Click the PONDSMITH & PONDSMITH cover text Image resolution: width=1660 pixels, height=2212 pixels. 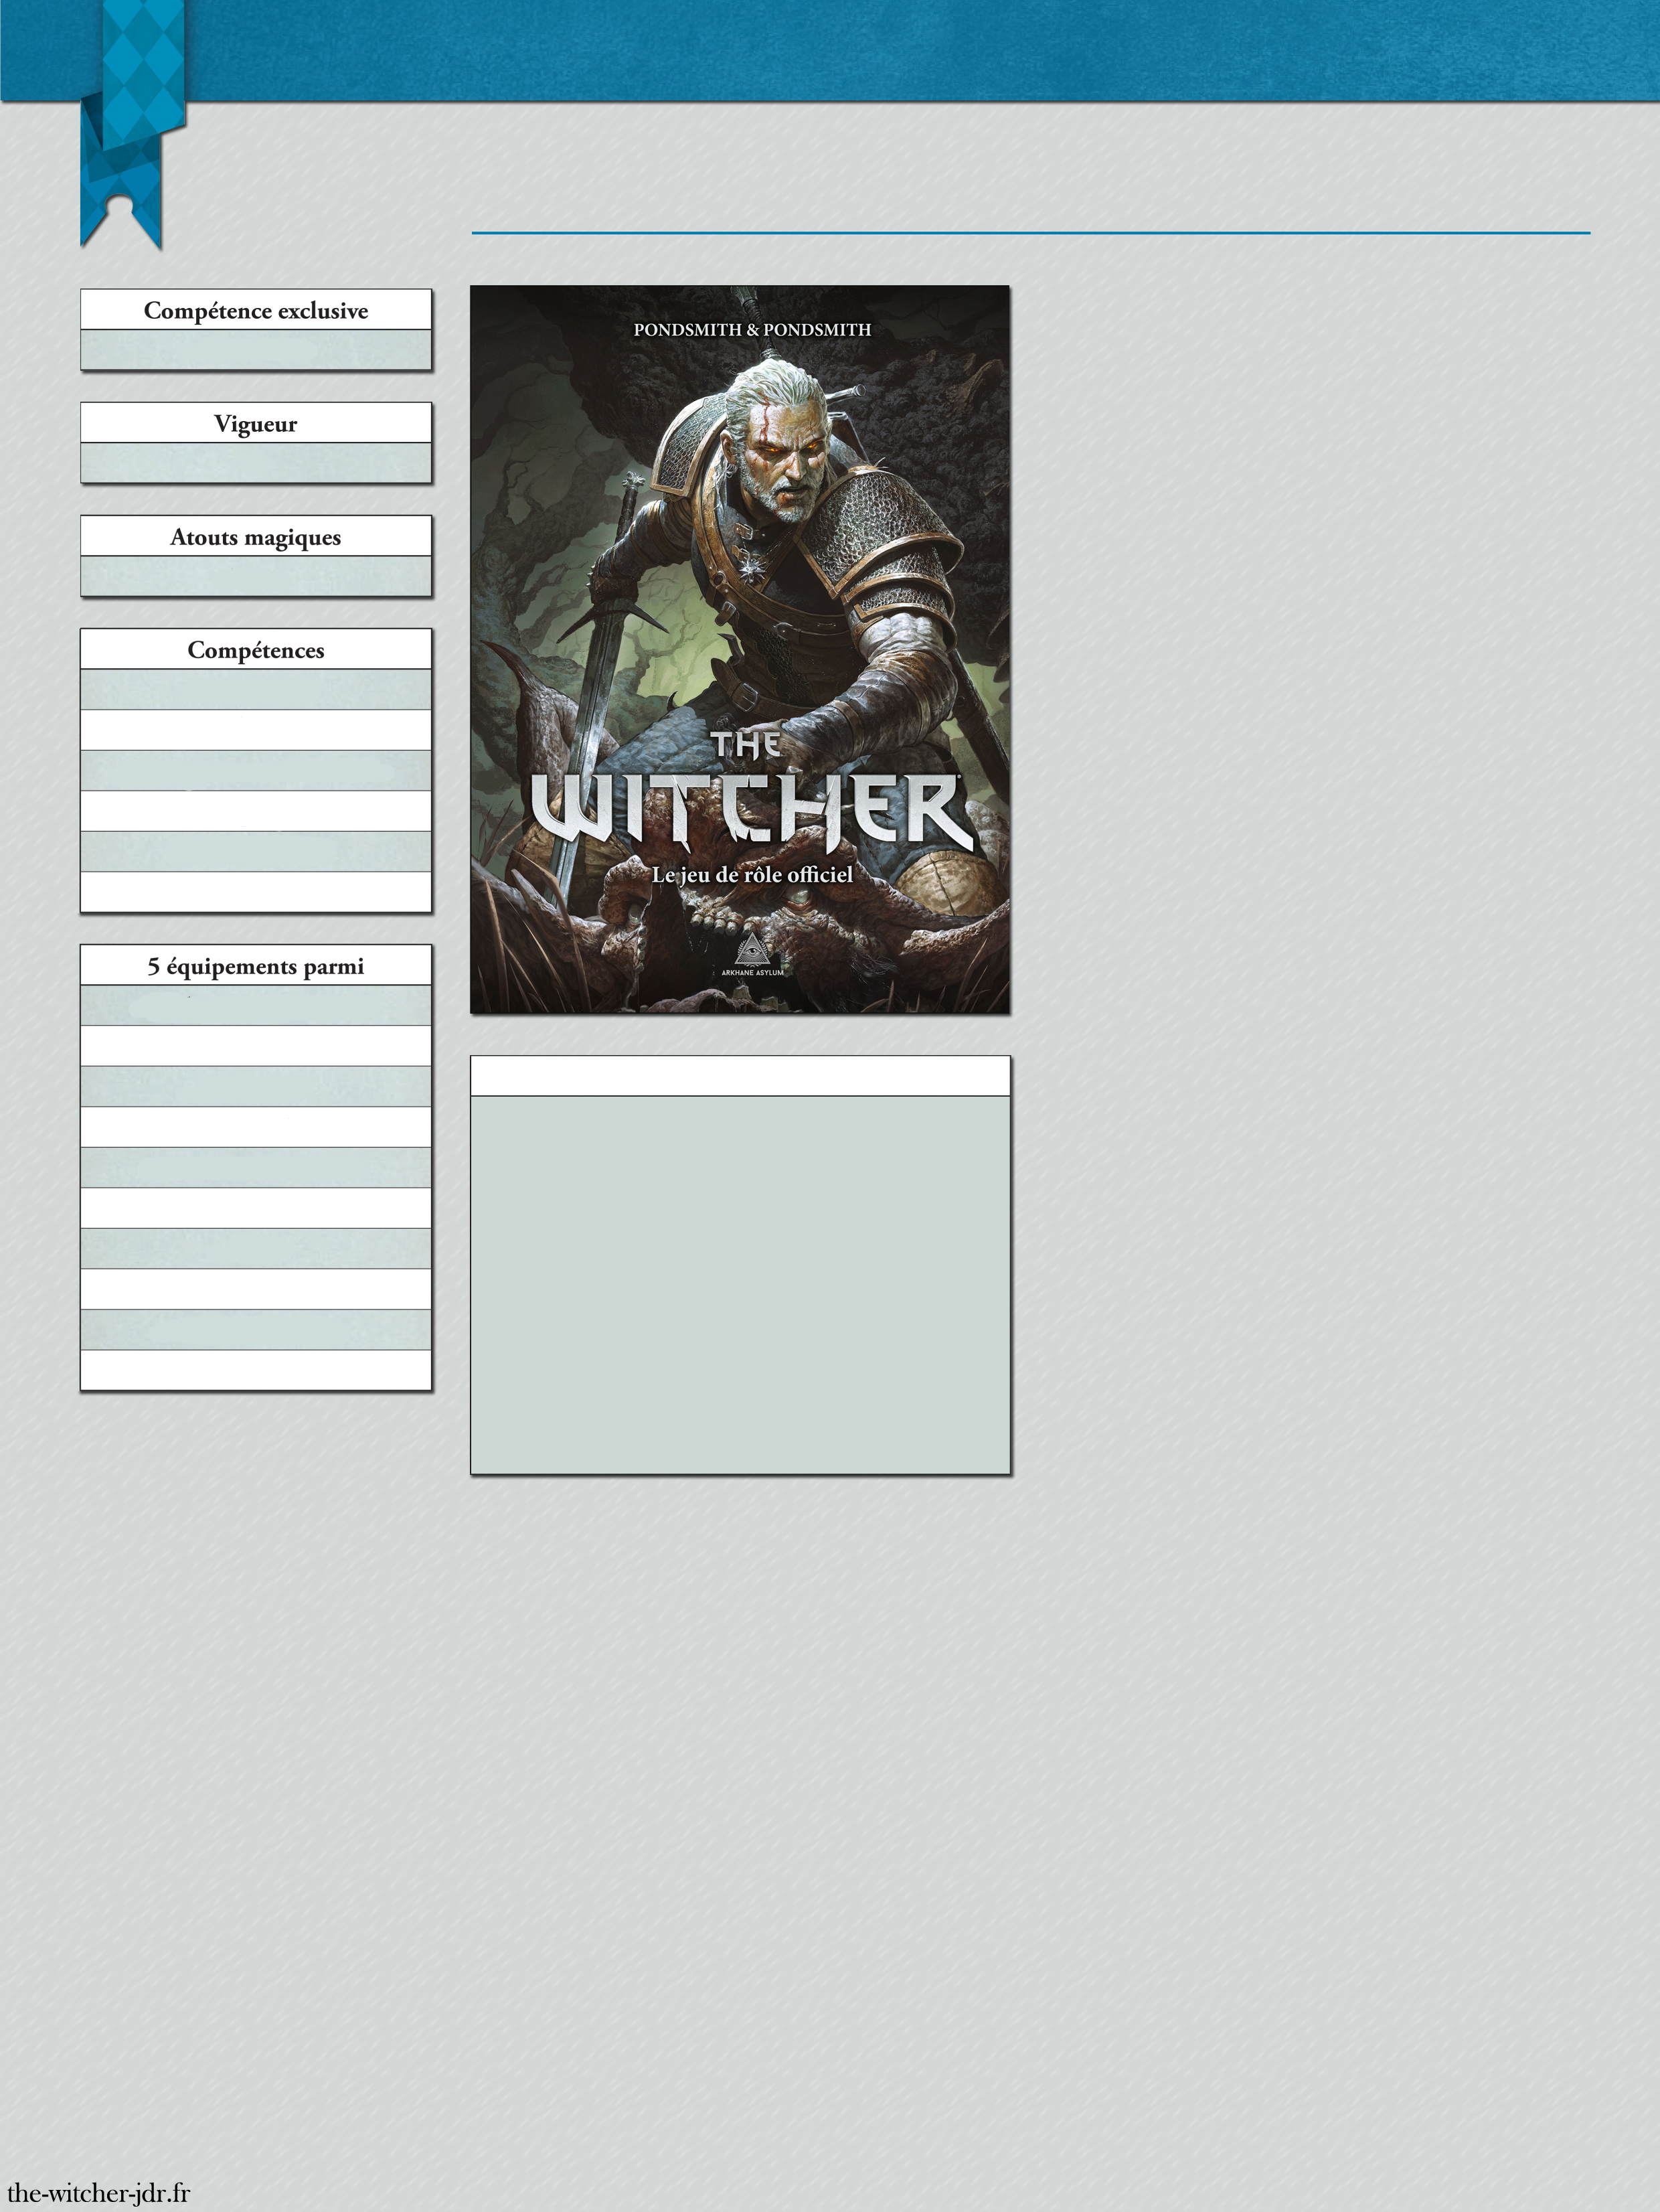point(752,329)
